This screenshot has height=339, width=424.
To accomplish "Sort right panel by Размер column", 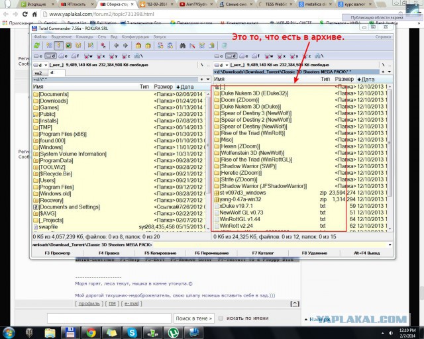I will (344, 79).
